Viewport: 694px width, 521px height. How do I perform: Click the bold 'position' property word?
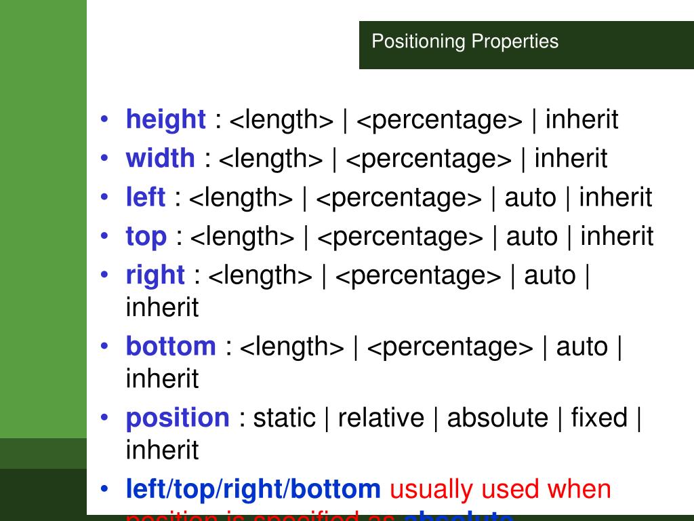[178, 418]
